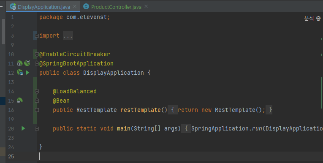Run DisplayApplication class from line 12 gutter
This screenshot has height=163, width=323.
pos(27,73)
